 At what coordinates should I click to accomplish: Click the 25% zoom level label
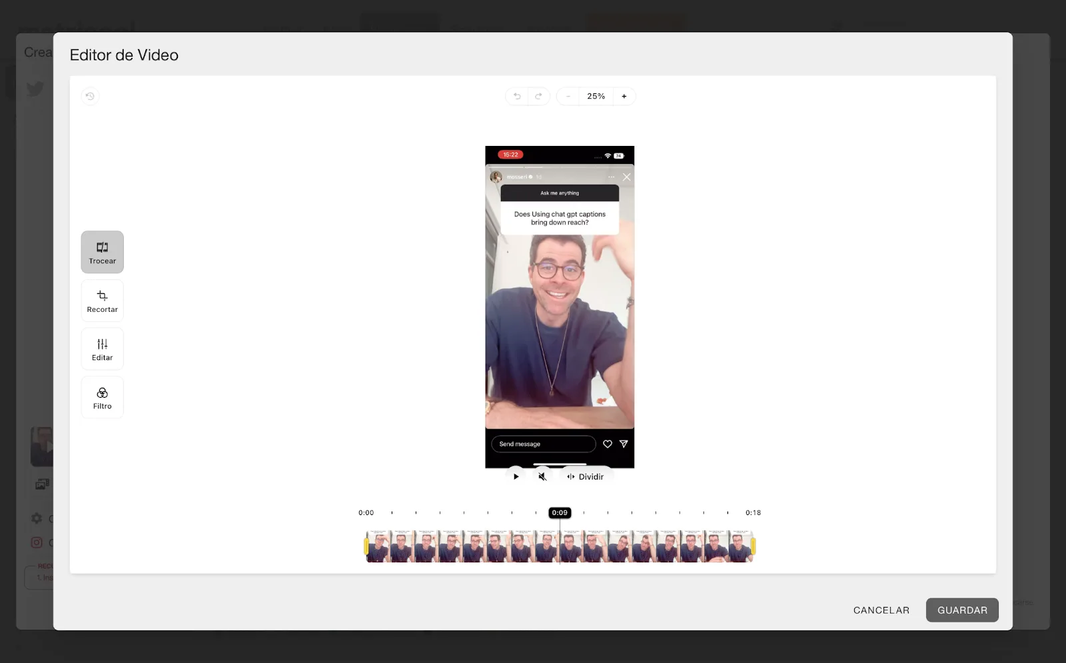click(x=596, y=97)
